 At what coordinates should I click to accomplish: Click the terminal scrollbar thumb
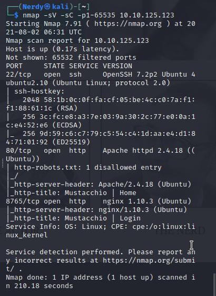coord(214,285)
